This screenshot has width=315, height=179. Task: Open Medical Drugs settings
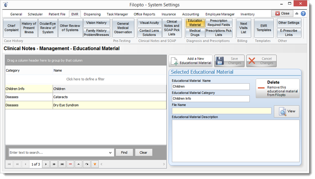coord(195,33)
